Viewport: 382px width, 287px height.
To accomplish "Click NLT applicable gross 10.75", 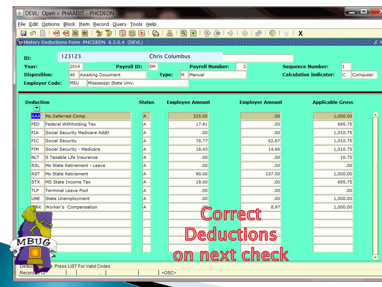I will pos(333,157).
